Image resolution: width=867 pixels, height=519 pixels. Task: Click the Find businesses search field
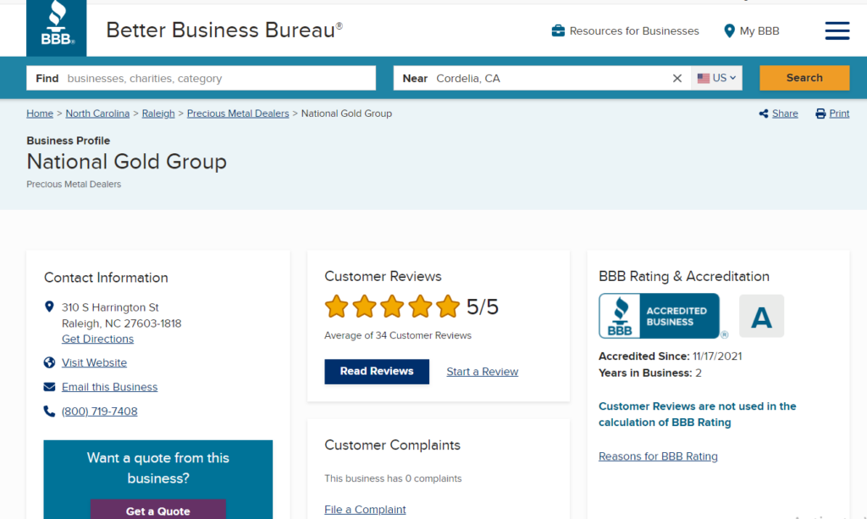[x=202, y=78]
